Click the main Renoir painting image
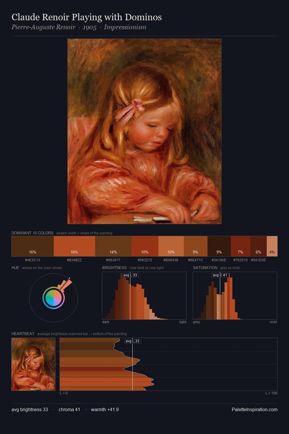The width and height of the screenshot is (289, 434). (x=144, y=131)
